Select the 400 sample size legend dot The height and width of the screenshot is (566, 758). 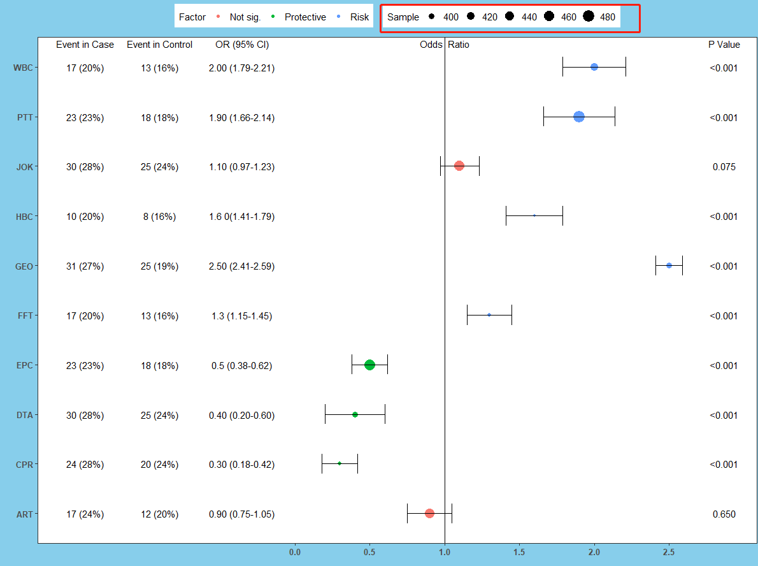431,17
